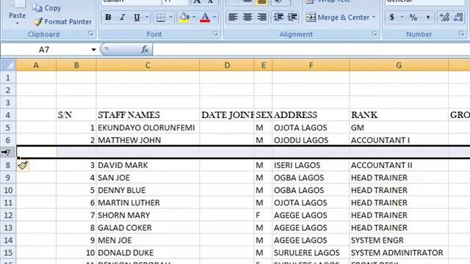Open the Name Box dropdown arrow

click(x=93, y=50)
